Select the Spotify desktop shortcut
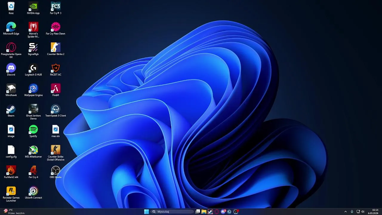This screenshot has height=215, width=382. tap(33, 131)
